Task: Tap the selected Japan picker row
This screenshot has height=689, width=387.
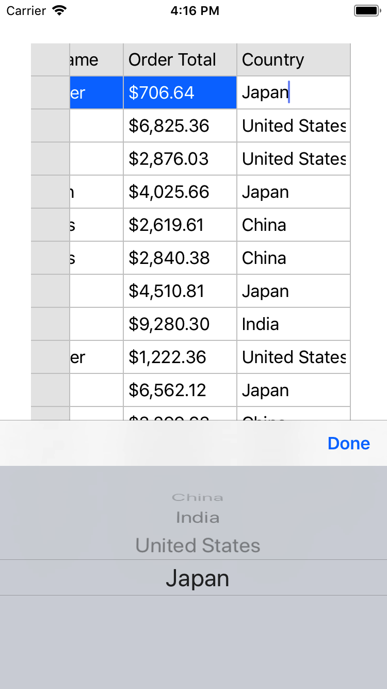Action: pos(198,578)
